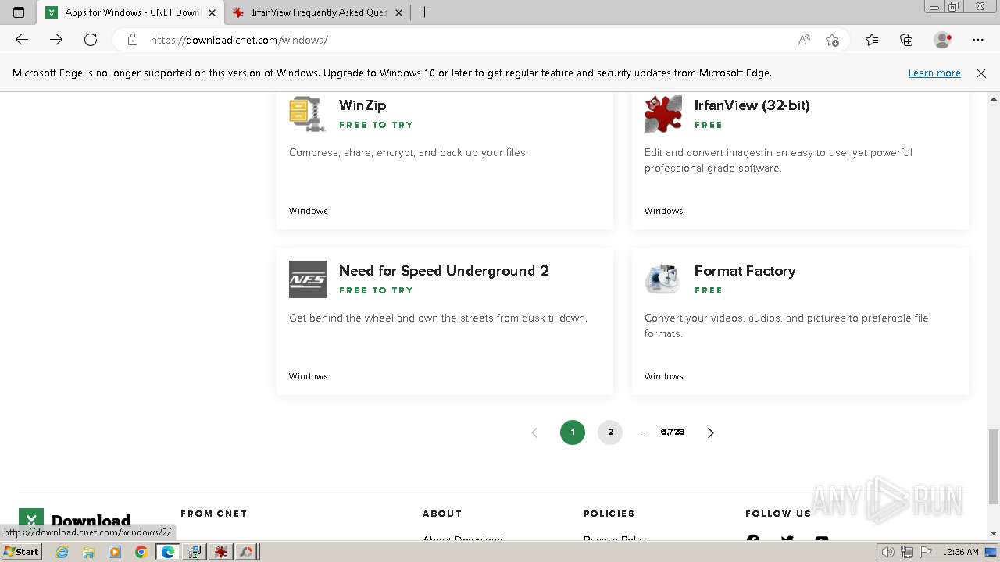The height and width of the screenshot is (562, 1000).
Task: Dismiss the Edge unsupported notification bar
Action: (981, 73)
